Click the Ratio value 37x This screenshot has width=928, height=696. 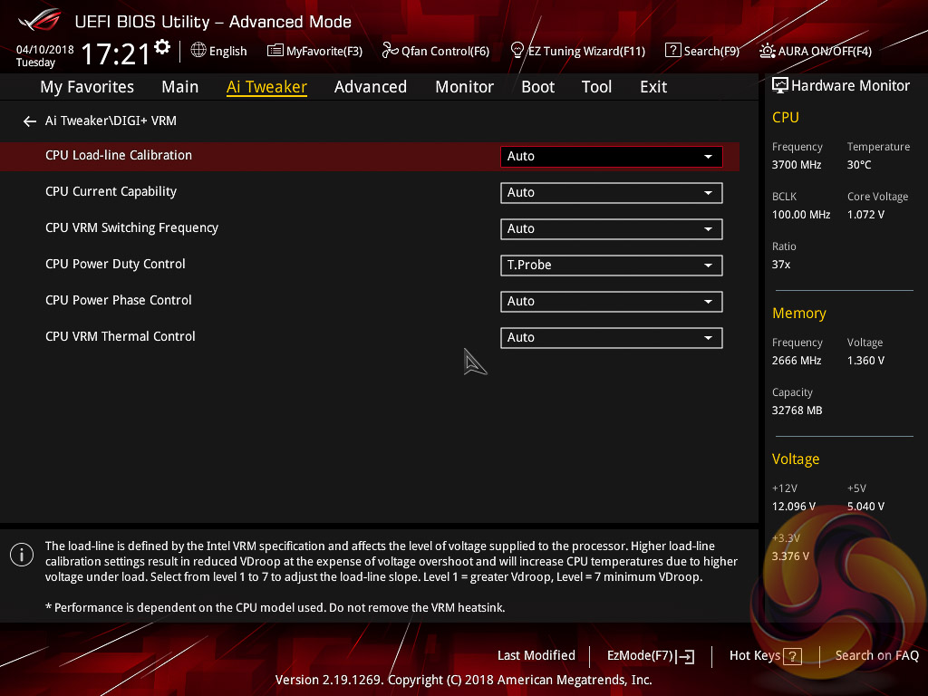(781, 265)
